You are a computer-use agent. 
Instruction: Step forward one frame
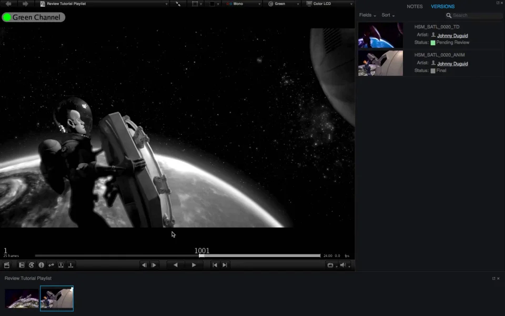pos(154,265)
